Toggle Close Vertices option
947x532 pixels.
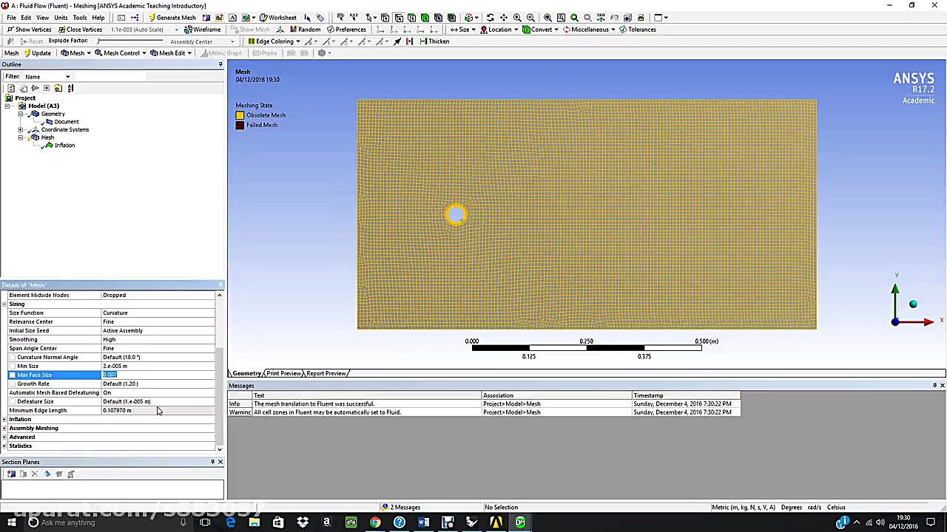79,30
